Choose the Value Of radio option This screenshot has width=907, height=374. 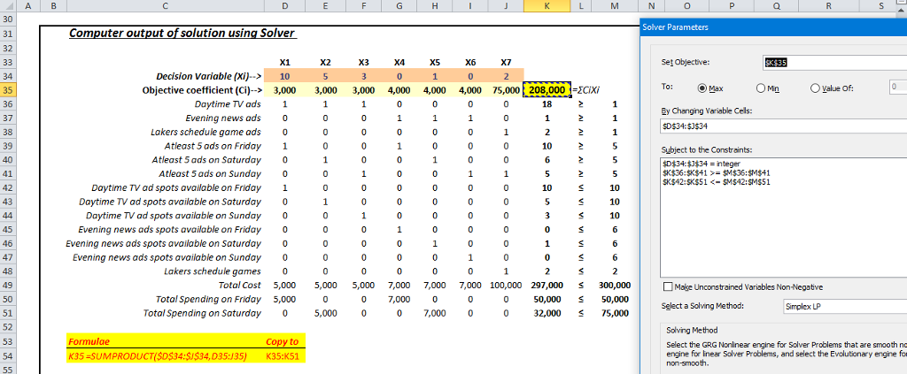pos(814,88)
